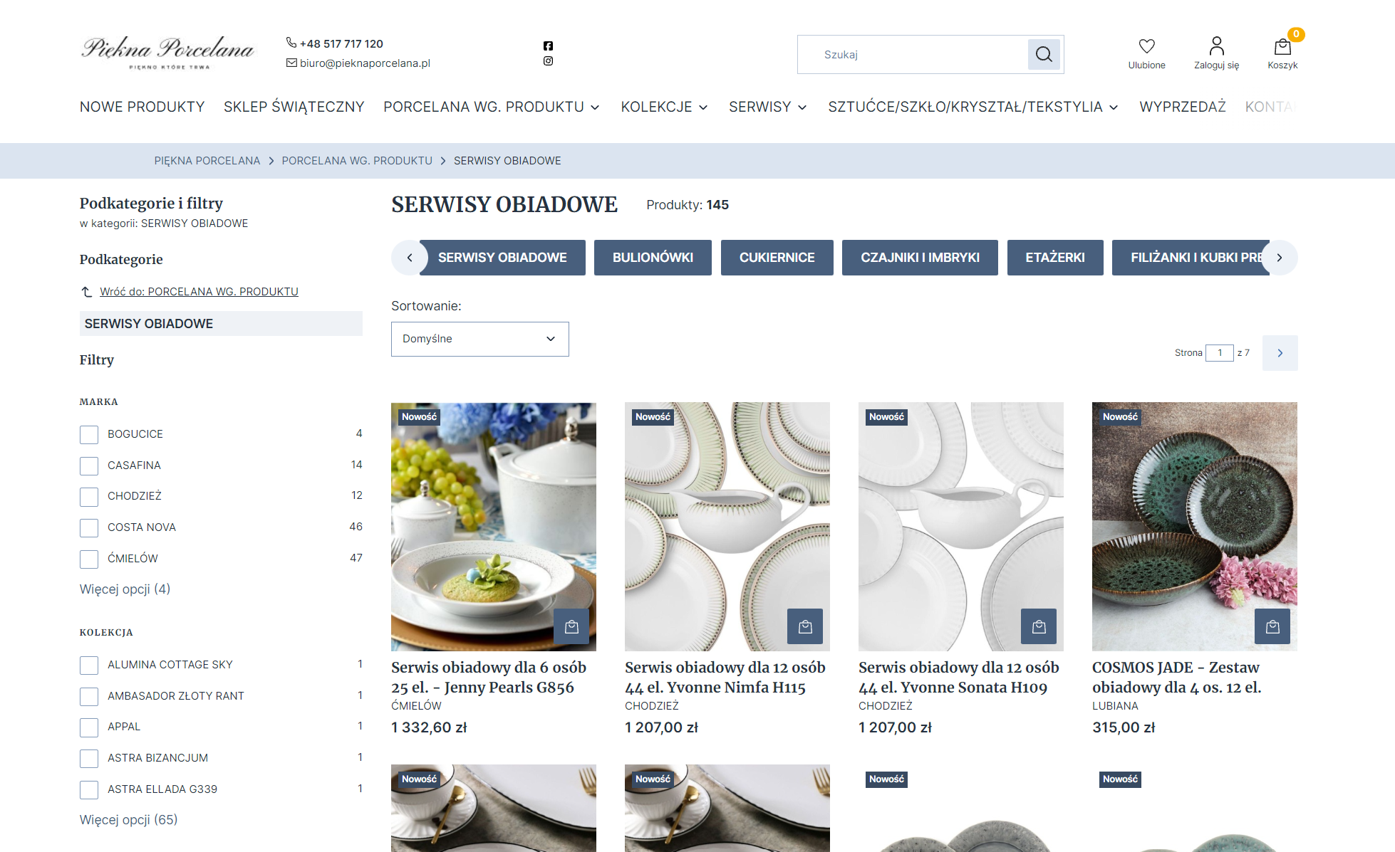Select the BULIONÓWKI category tab
1395x852 pixels.
[x=653, y=258]
